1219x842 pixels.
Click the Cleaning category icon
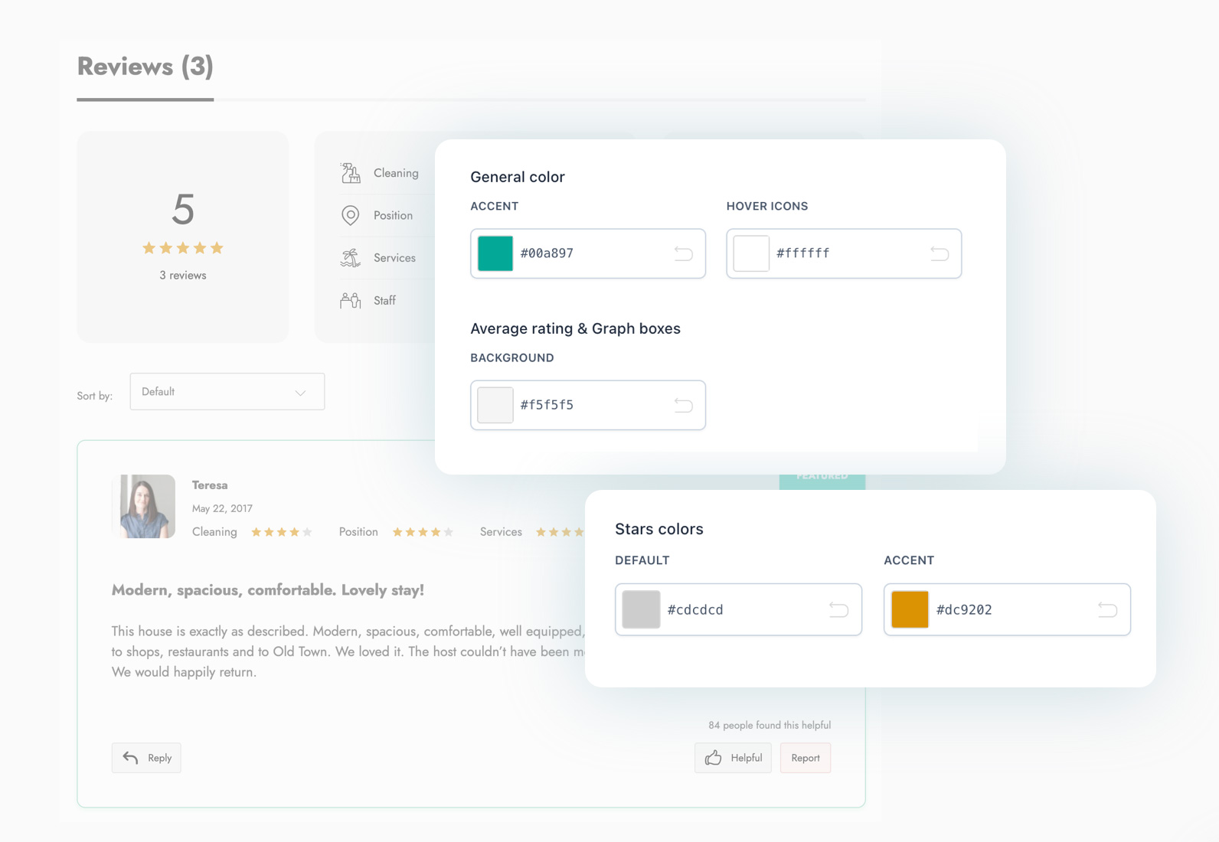(351, 173)
